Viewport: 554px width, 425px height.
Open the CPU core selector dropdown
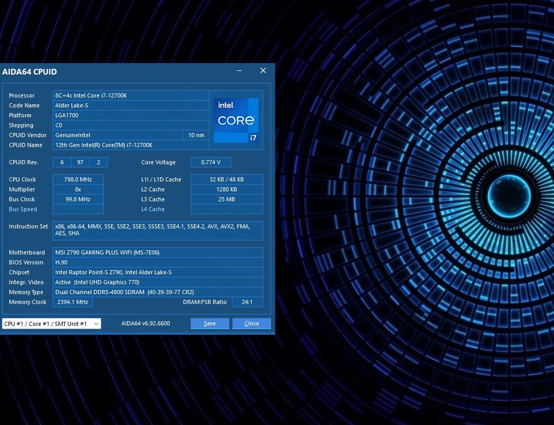click(x=52, y=324)
